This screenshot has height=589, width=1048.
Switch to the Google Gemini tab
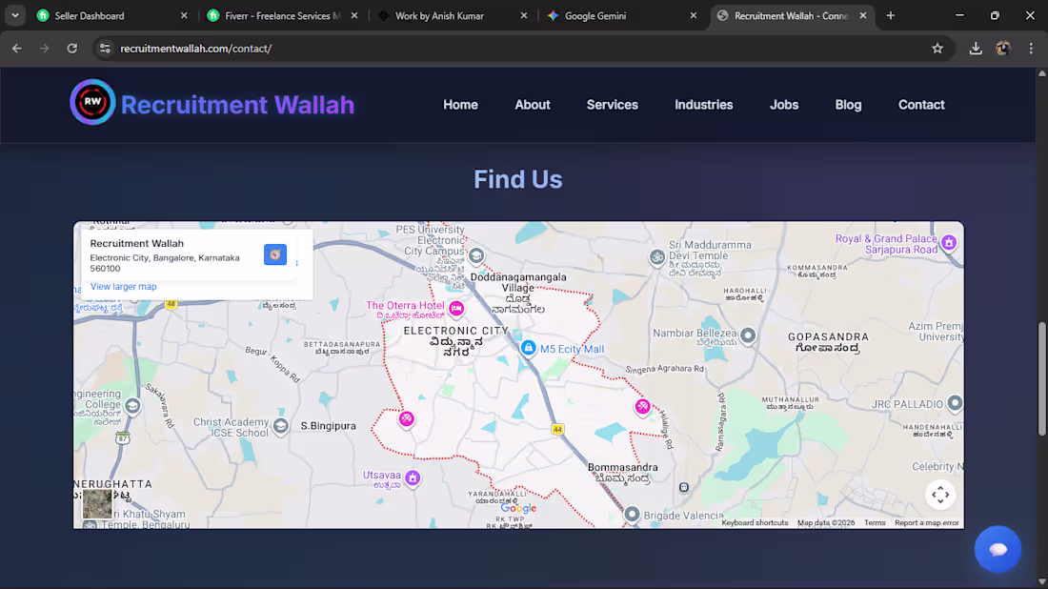621,15
